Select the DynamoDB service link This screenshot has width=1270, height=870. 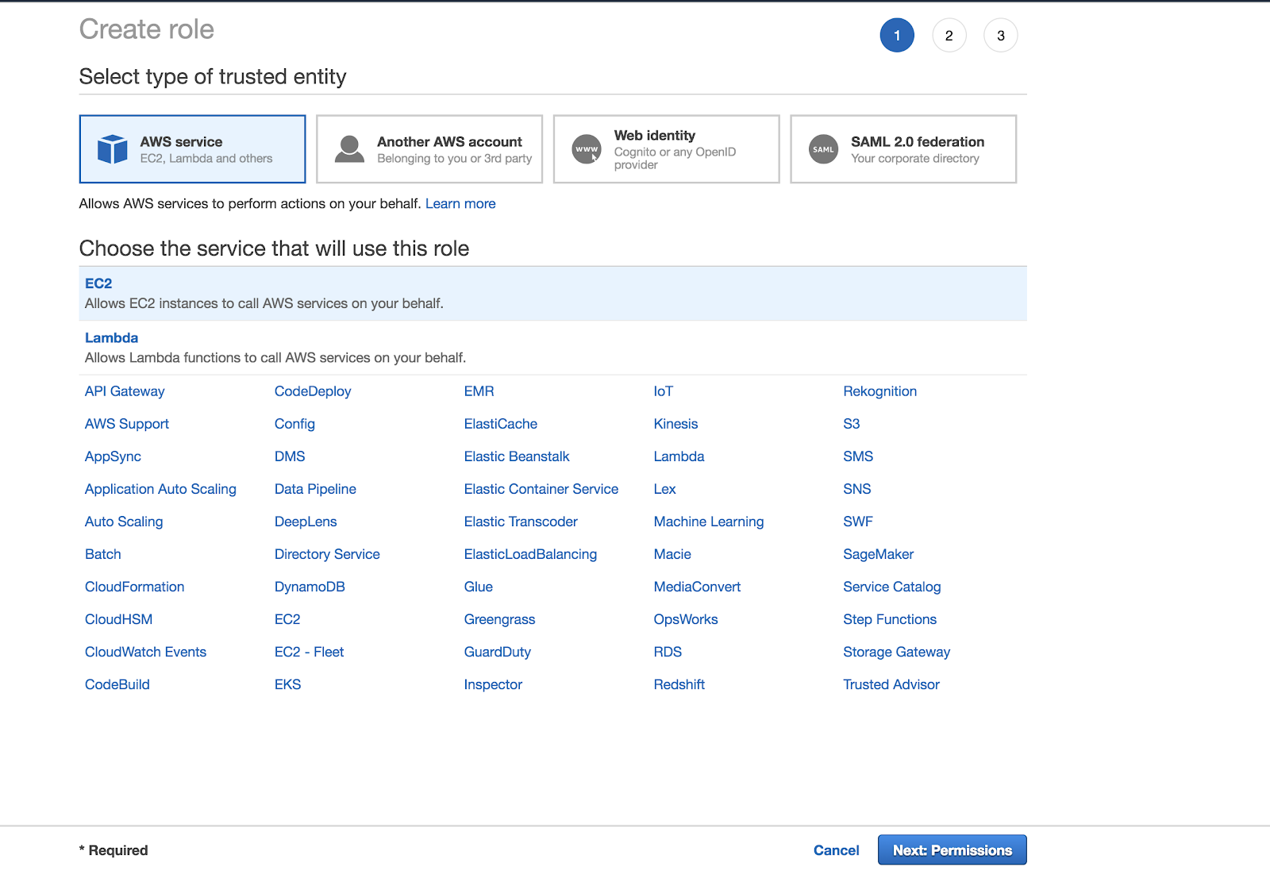pos(310,587)
